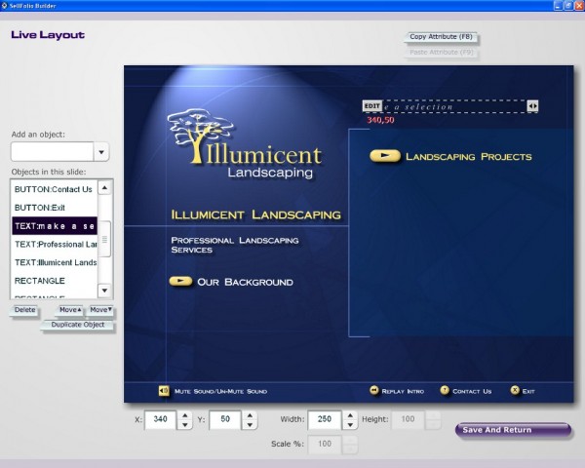The width and height of the screenshot is (585, 468).
Task: Click the Exit X icon
Action: 515,391
